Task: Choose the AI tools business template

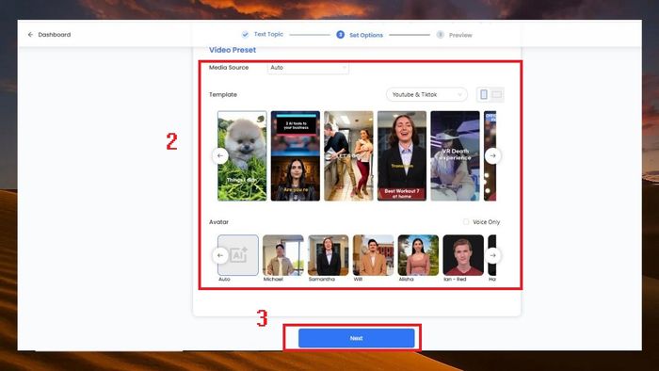Action: pos(296,156)
